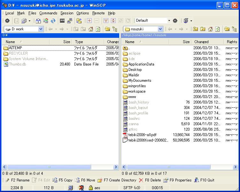This screenshot has height=192, width=240.
Task: Click the Compare Directories icon
Action: pos(38,21)
